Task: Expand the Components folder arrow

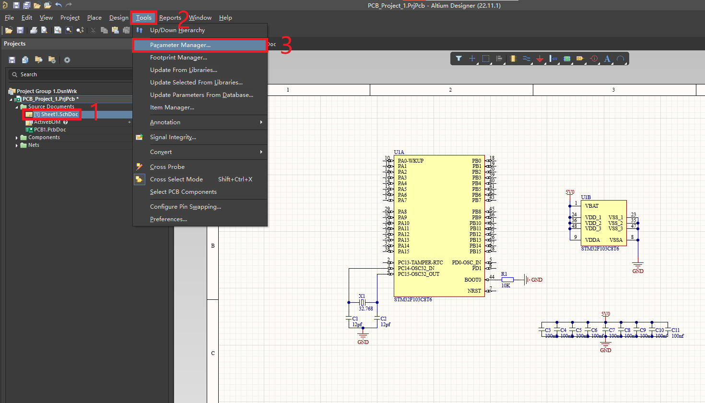Action: (x=17, y=138)
